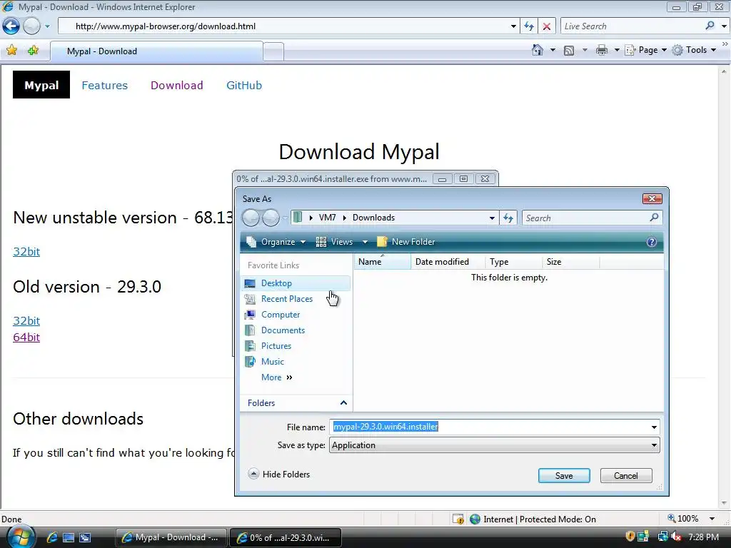Click the Mypal logo link
731x548 pixels.
[41, 85]
